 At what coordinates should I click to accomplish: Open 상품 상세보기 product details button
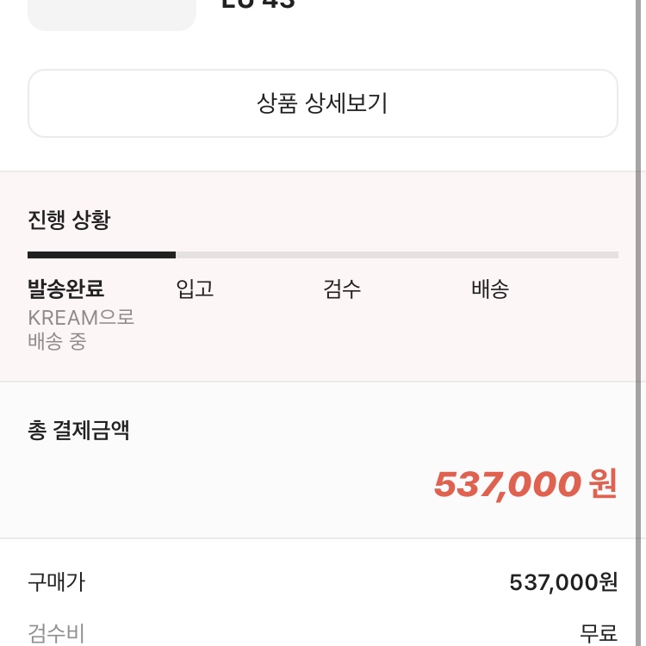tap(323, 103)
